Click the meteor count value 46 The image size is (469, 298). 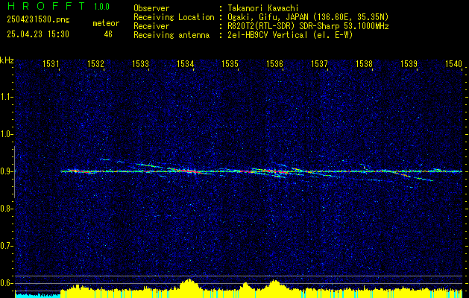[x=108, y=34]
